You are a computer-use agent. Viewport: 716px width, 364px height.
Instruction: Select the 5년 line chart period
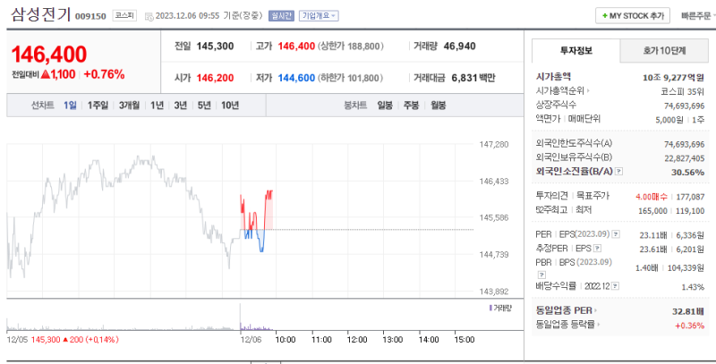pyautogui.click(x=204, y=106)
